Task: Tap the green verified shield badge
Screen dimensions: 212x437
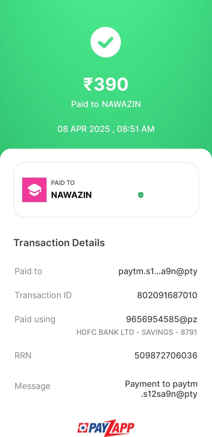Action: (x=141, y=195)
